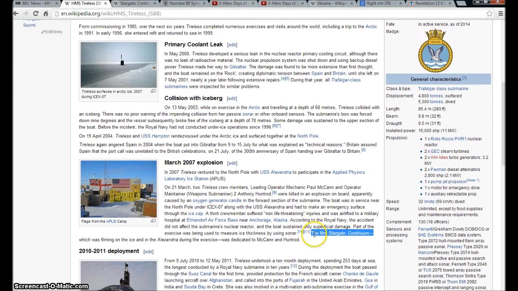Open the browser home page

click(x=46, y=13)
